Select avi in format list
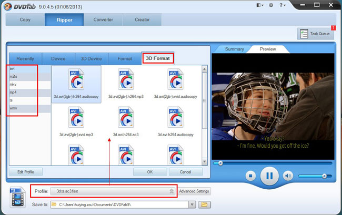Screen dimensions: 342x215 tap(30, 69)
